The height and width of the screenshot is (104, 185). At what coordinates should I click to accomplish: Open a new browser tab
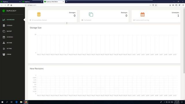click(x=66, y=2)
